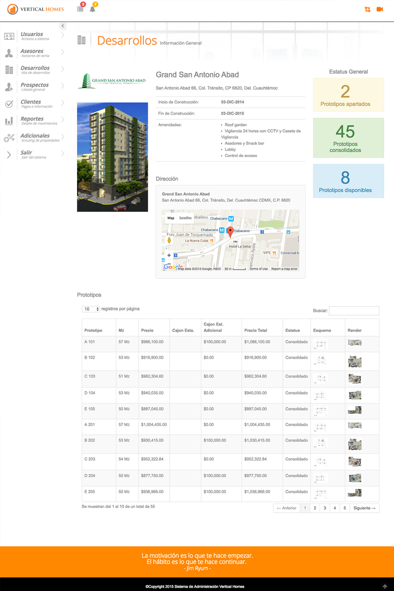The image size is (394, 591).
Task: Open the registros por página dropdown
Action: (91, 309)
